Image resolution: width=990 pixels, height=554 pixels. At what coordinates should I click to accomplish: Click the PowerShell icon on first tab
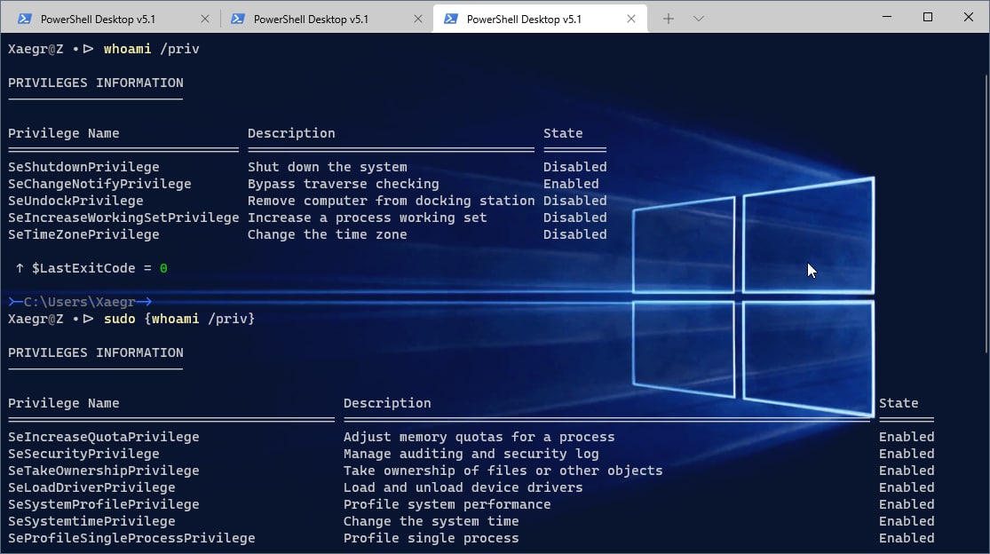[24, 19]
